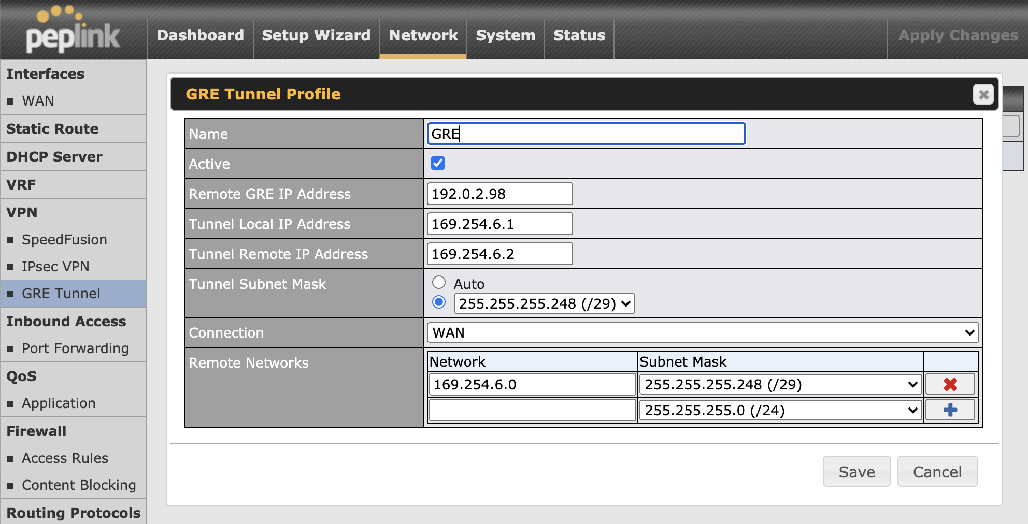Viewport: 1028px width, 524px height.
Task: Open SpeedFusion settings in the sidebar
Action: point(64,239)
